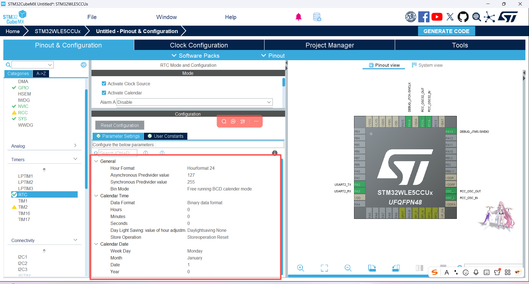Image resolution: width=529 pixels, height=284 pixels.
Task: Open the X social icon
Action: [450, 17]
